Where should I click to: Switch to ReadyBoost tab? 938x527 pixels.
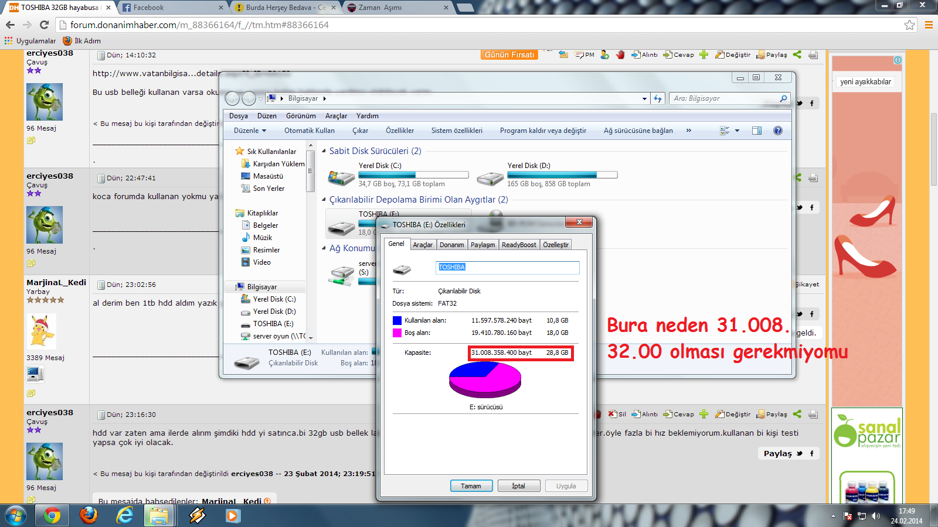pyautogui.click(x=519, y=245)
